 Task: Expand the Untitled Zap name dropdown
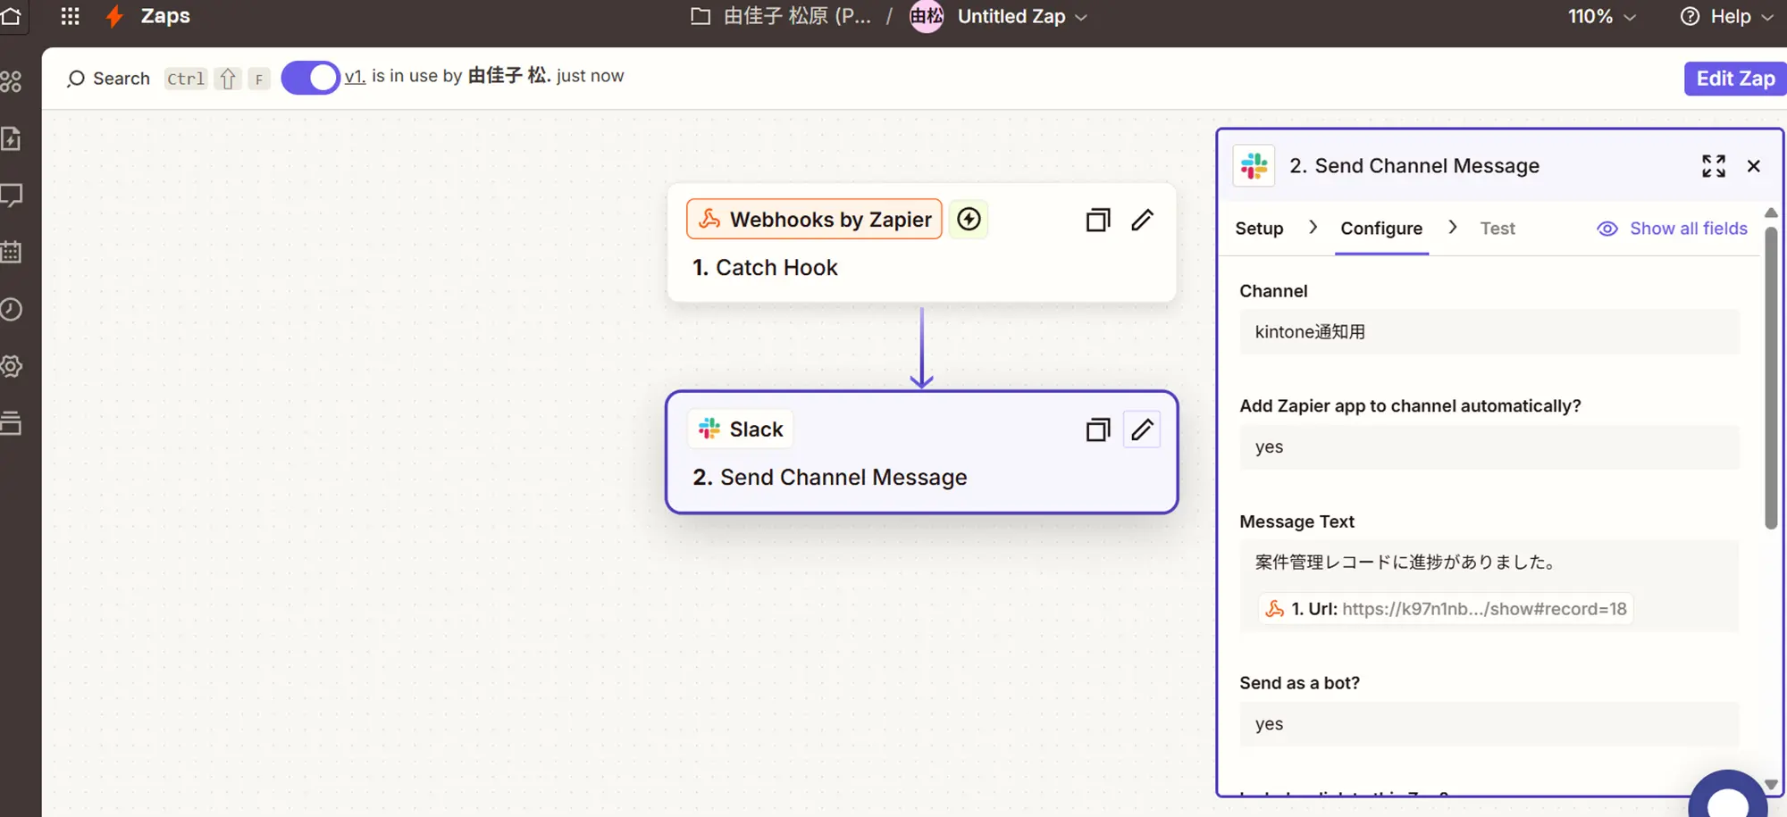[x=1081, y=17]
